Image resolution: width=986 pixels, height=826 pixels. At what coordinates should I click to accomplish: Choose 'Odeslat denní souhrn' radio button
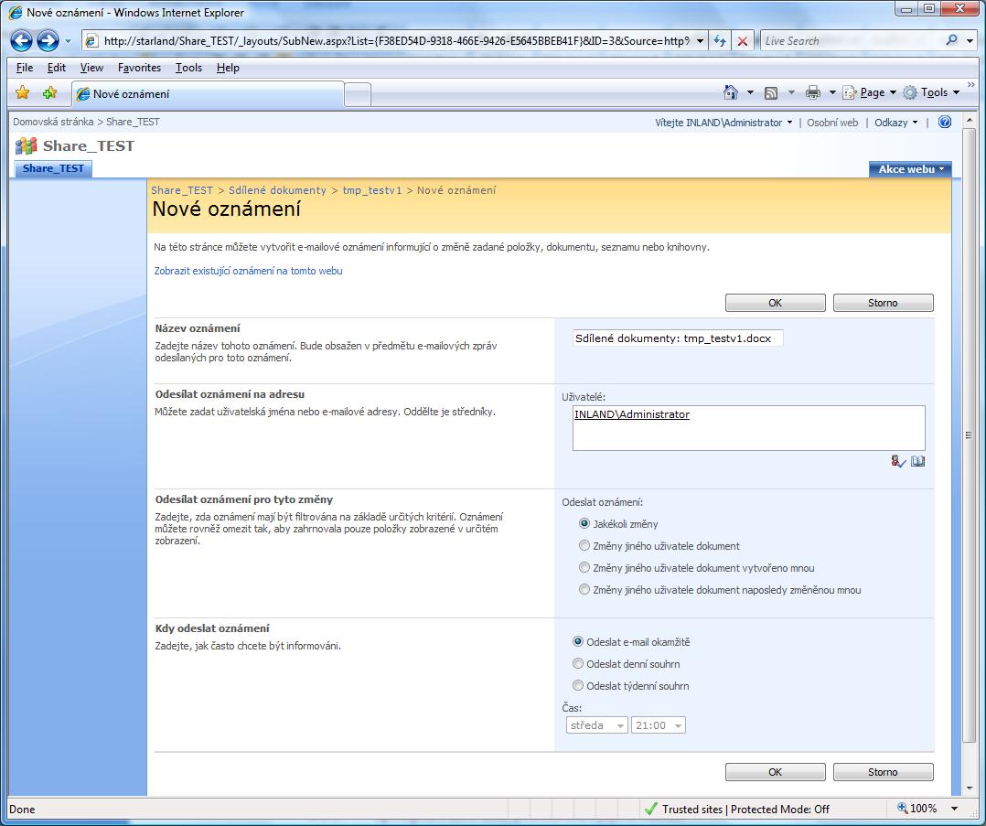click(578, 664)
